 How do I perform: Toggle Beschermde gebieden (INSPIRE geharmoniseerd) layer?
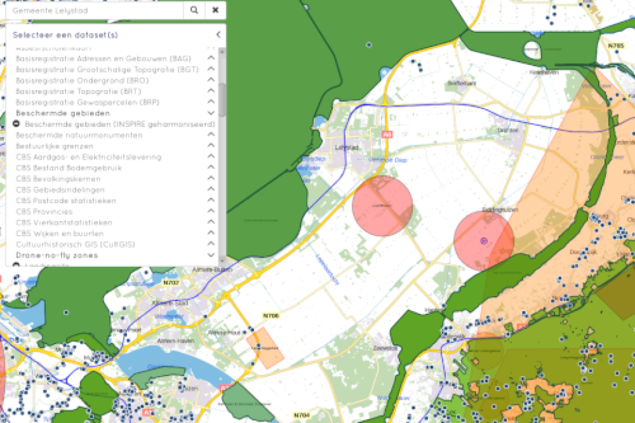click(119, 124)
